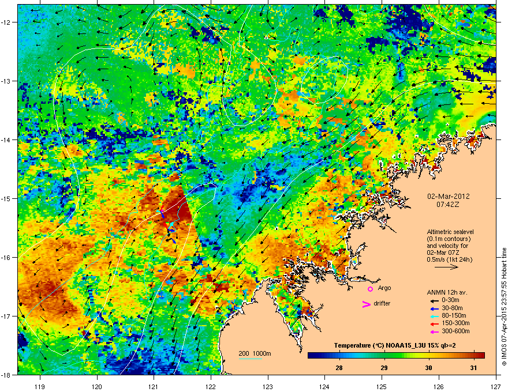Screen dimensions: 508x392
Task: Click the 0.5m/s velocity scale arrow
Action: click(x=446, y=267)
